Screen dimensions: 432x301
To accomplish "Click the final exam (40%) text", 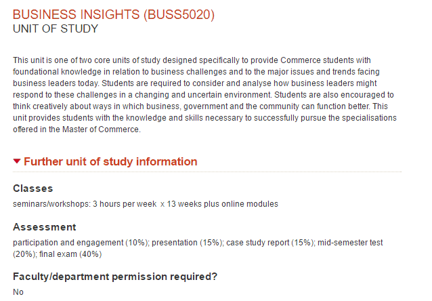I will point(70,254).
